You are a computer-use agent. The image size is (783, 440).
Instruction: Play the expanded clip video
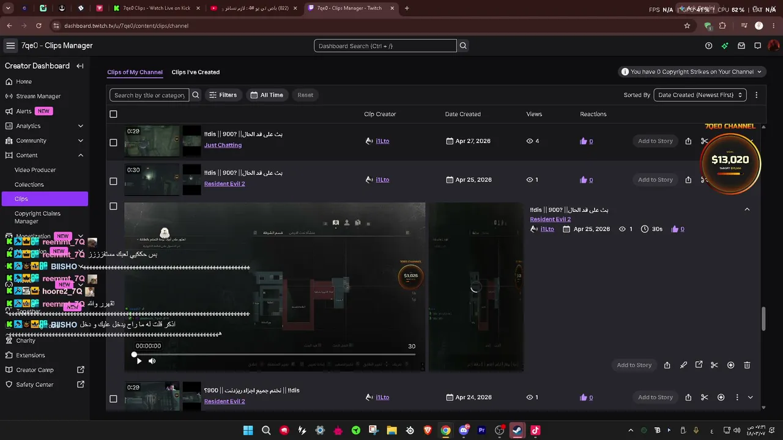139,361
